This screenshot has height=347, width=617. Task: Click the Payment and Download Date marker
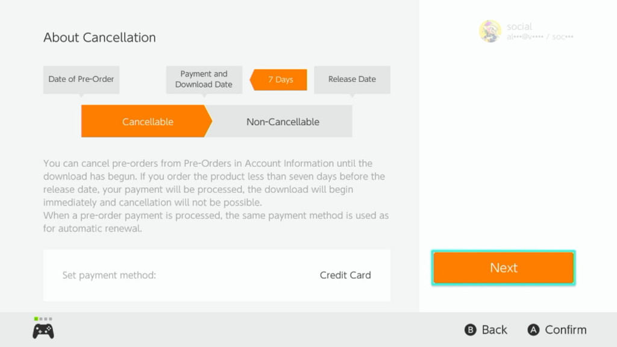[204, 80]
